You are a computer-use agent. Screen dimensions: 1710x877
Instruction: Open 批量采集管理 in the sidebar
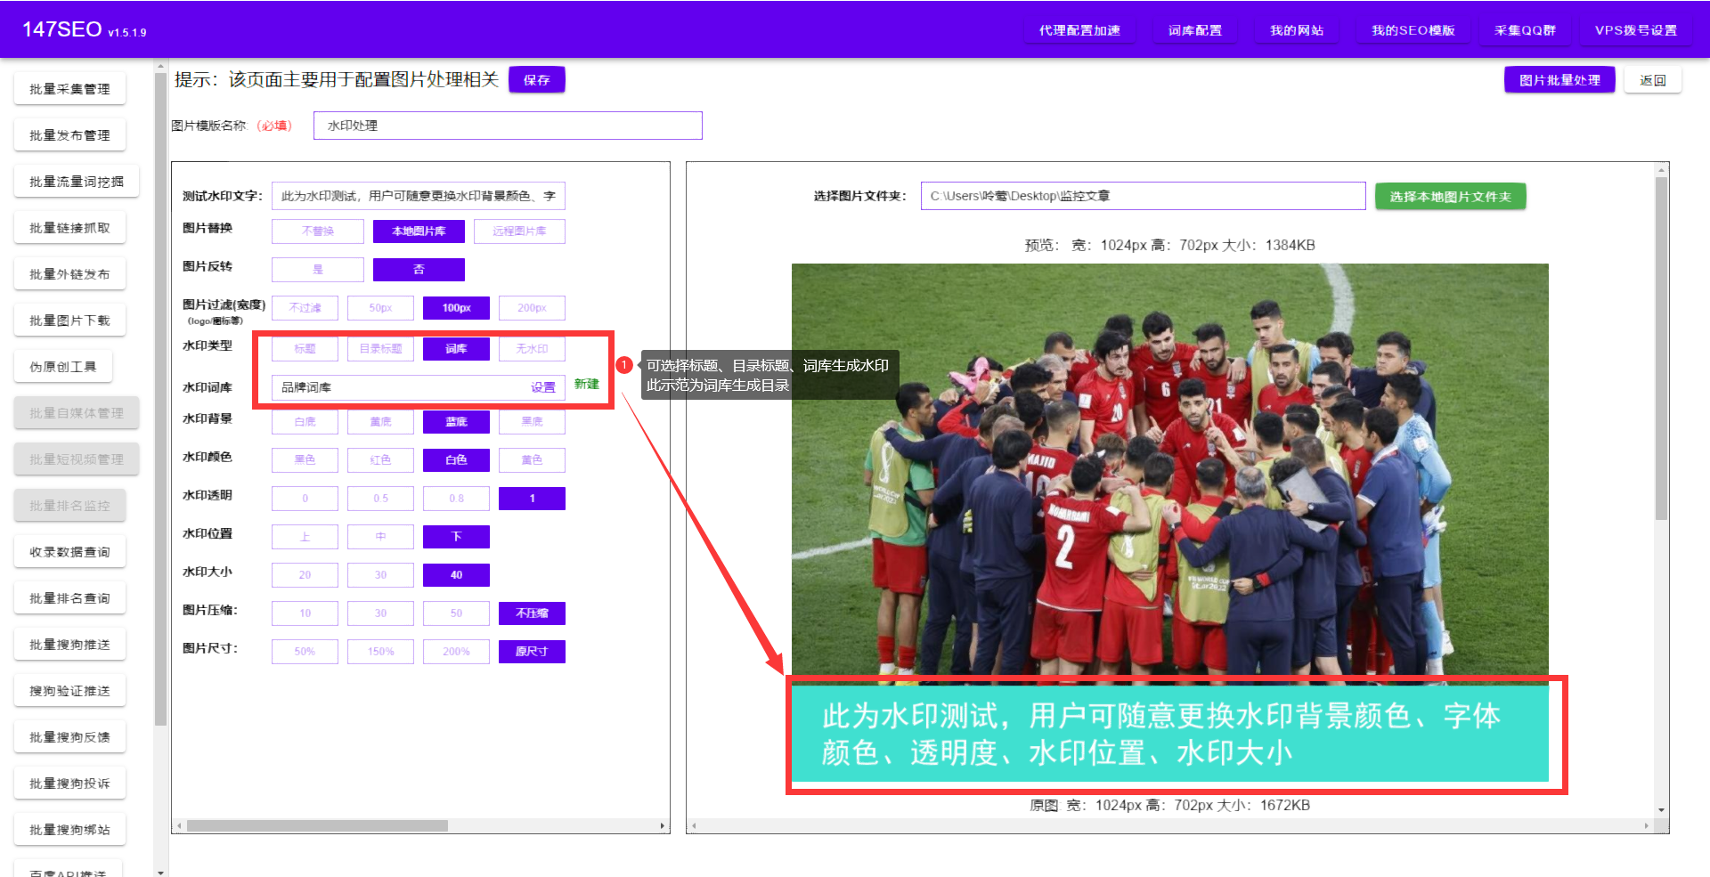click(x=69, y=89)
